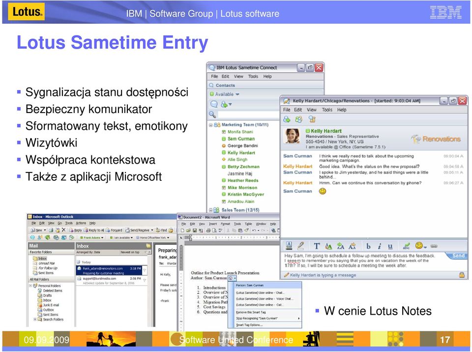Open Tools menu in Kelly Hardart chat window

(x=327, y=110)
